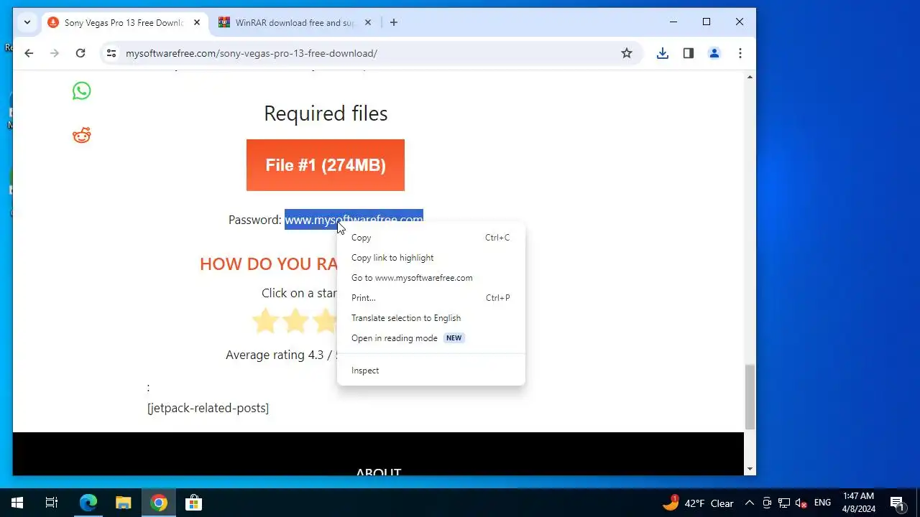
Task: Choose Copy from context menu
Action: 431,238
